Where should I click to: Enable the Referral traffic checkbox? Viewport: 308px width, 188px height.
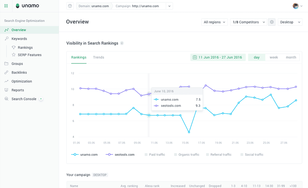tap(207, 155)
